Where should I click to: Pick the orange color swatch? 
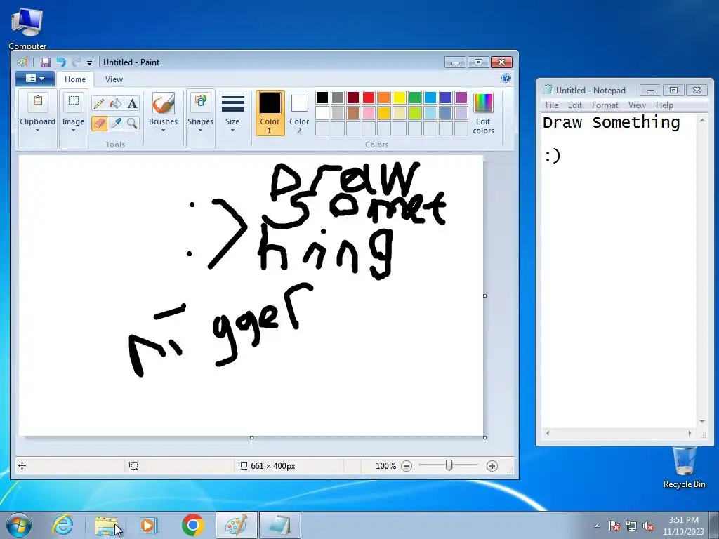tap(384, 97)
